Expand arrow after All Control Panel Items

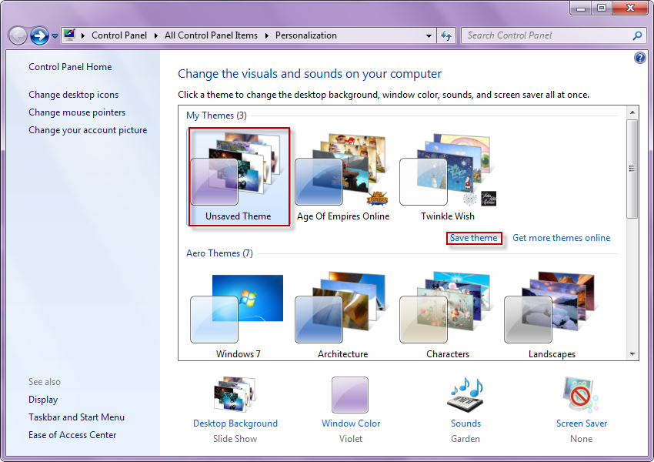266,36
